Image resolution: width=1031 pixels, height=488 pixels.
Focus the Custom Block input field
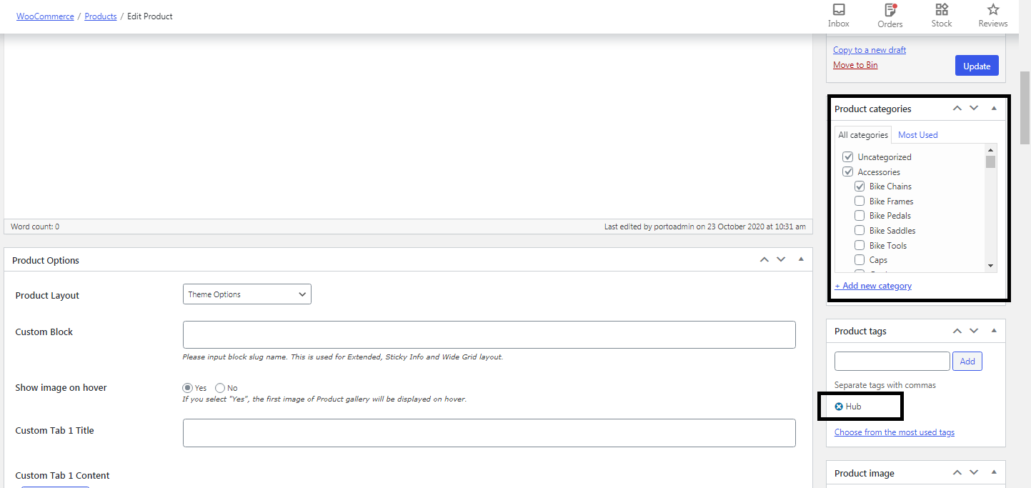coord(489,334)
